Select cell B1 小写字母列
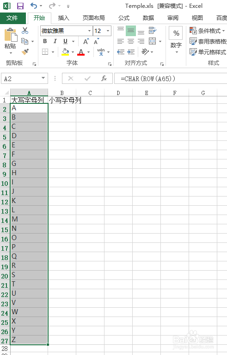Screen dimensions: 227x355 point(62,100)
